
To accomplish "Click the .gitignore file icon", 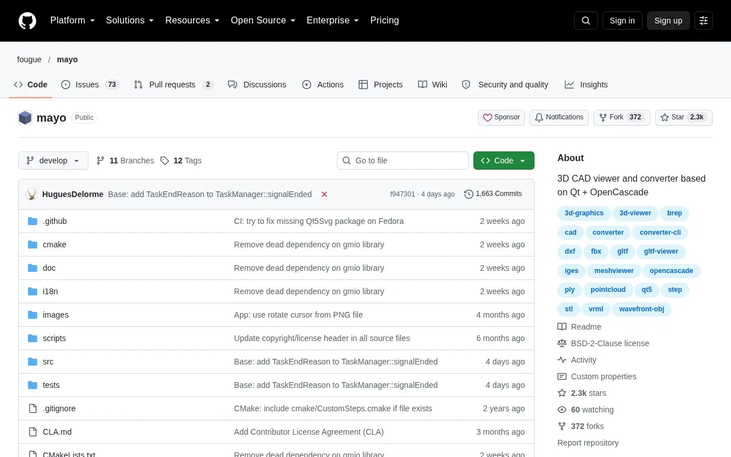I will (x=33, y=408).
